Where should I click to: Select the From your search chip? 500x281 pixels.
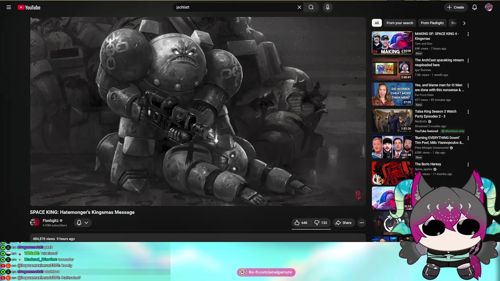400,23
